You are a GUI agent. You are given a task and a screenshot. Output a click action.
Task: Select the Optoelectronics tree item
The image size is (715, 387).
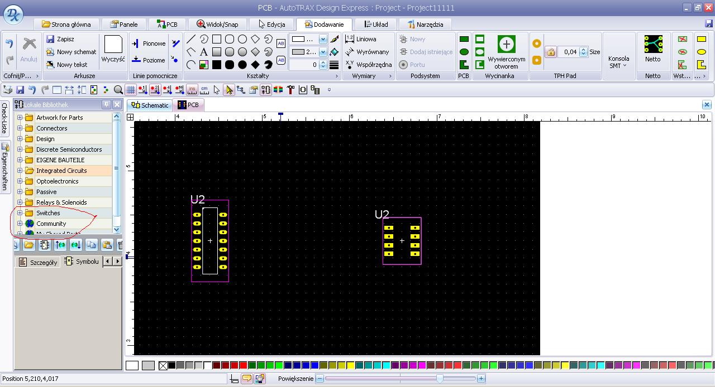click(58, 181)
